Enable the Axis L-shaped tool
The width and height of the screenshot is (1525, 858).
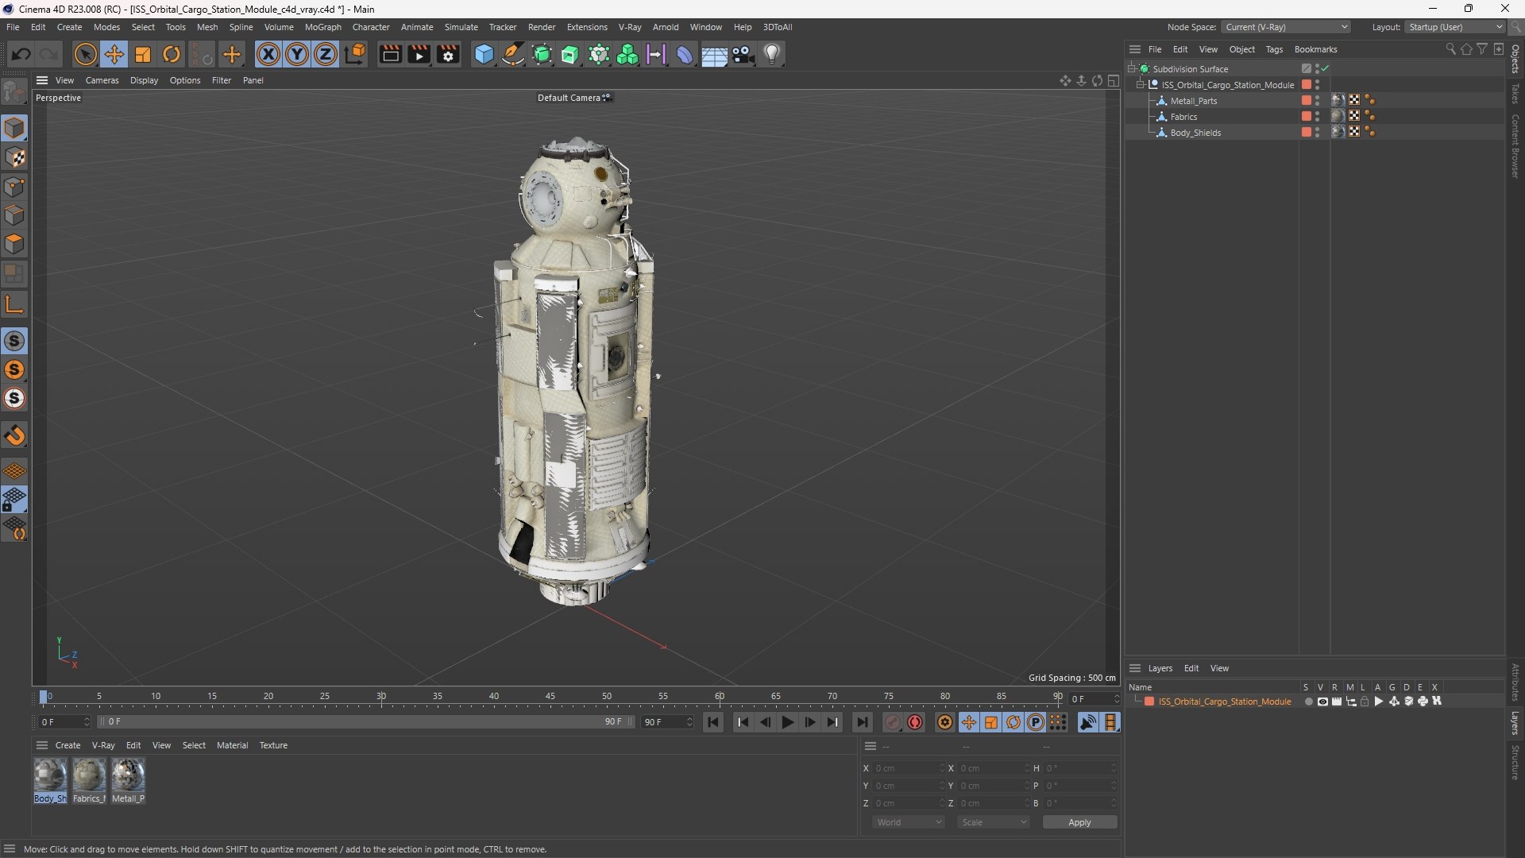point(14,304)
